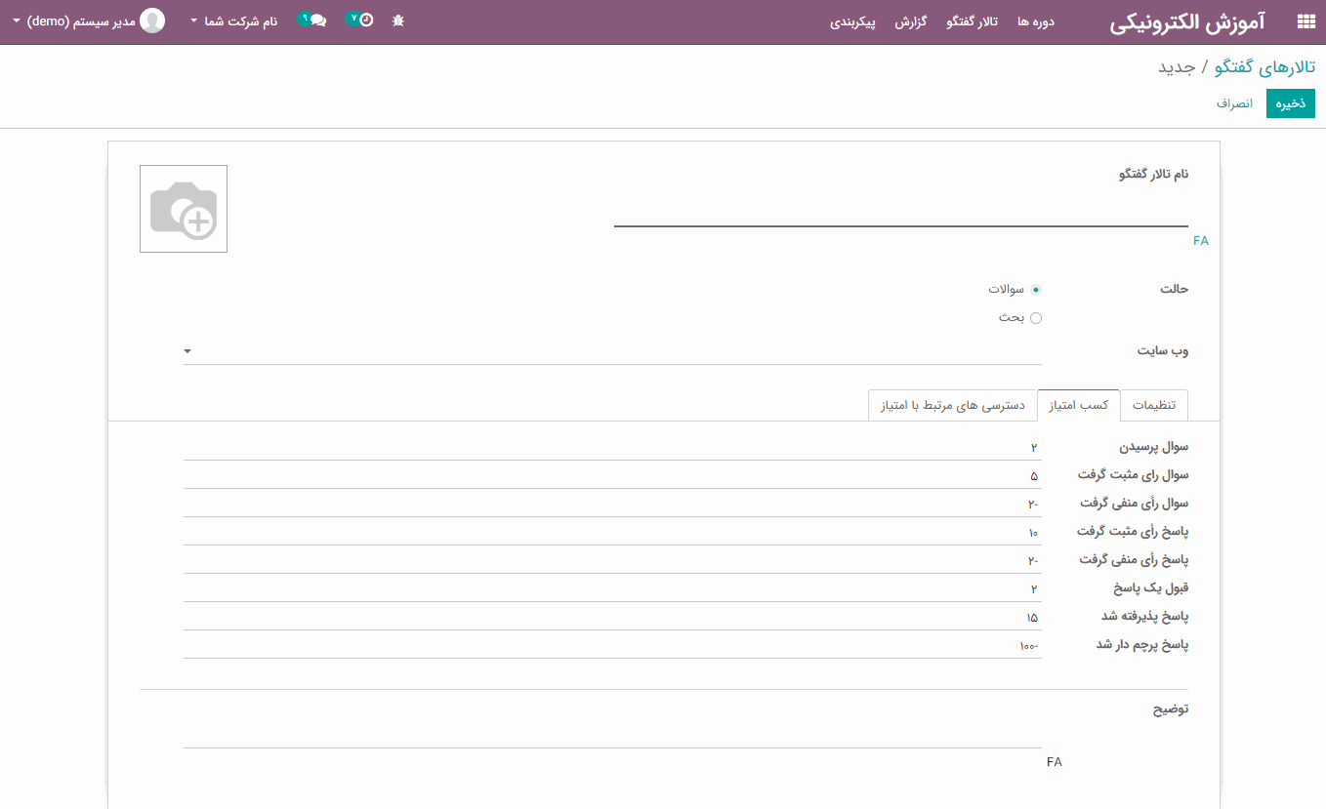Click the انصراف discard button
Screen dimensions: 1326x809
pos(1234,103)
